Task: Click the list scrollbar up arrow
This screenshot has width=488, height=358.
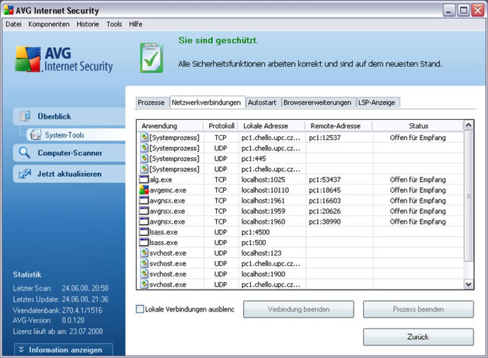Action: (469, 125)
